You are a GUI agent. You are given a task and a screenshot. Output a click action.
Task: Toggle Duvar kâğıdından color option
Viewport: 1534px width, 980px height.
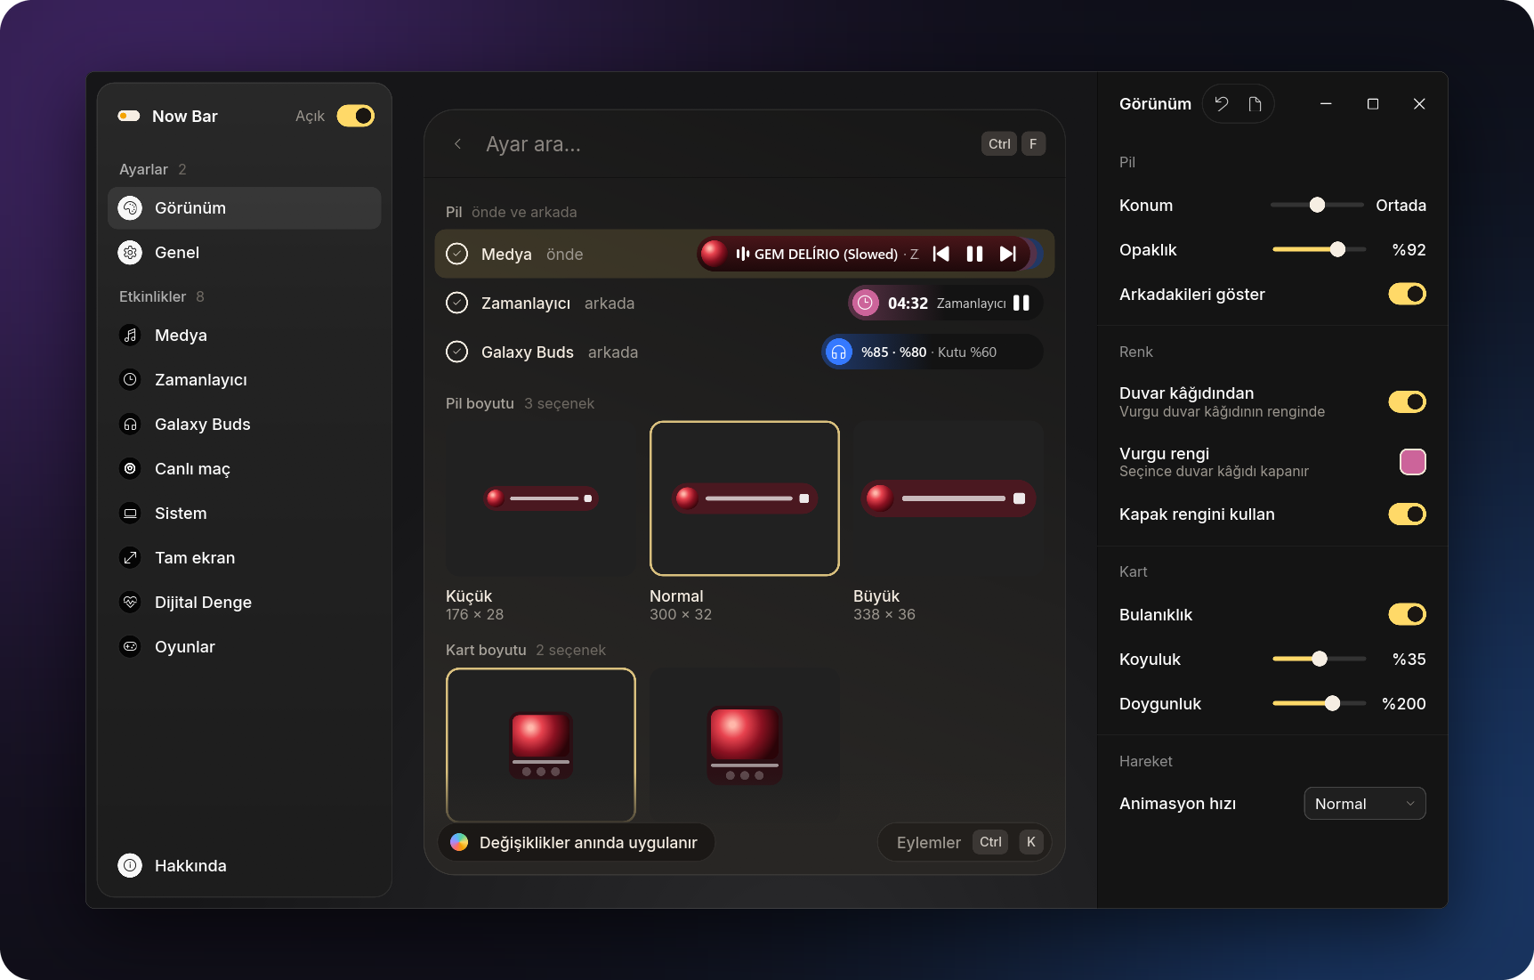click(x=1407, y=401)
